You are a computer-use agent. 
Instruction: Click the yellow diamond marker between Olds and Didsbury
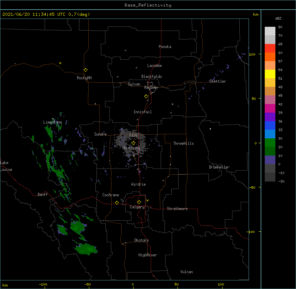pos(134,143)
